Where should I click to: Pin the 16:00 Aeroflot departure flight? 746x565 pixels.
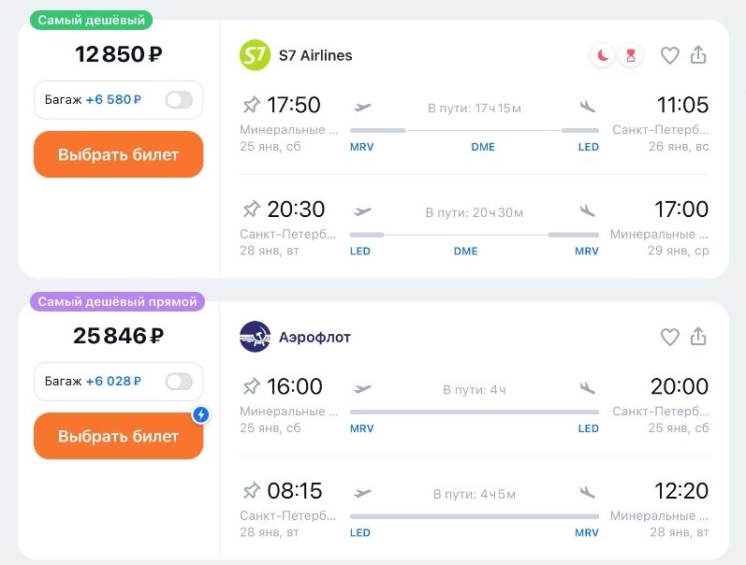(251, 386)
